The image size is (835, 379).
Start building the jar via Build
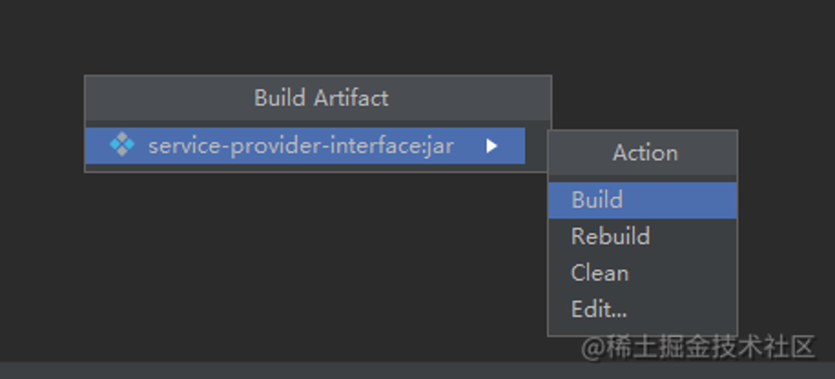(643, 200)
